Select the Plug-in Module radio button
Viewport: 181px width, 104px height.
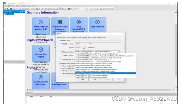coord(61,52)
